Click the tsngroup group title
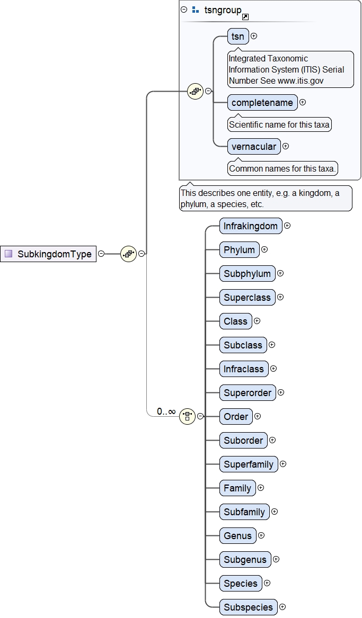This screenshot has height=618, width=362. click(x=223, y=10)
